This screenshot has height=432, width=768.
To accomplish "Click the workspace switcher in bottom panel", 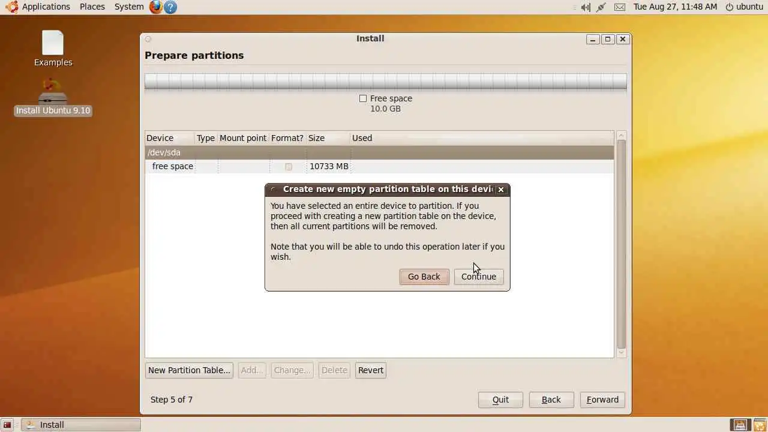I will tap(740, 425).
